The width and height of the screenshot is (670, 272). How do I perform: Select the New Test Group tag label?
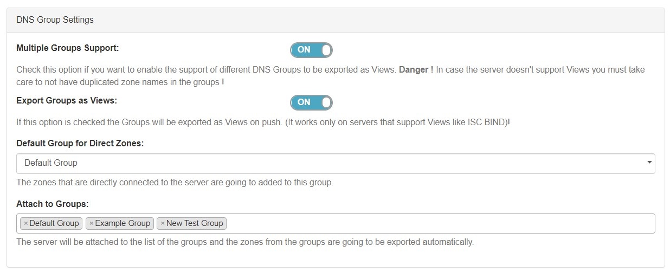[195, 223]
